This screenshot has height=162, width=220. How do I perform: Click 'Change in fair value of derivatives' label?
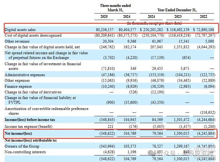33,92
